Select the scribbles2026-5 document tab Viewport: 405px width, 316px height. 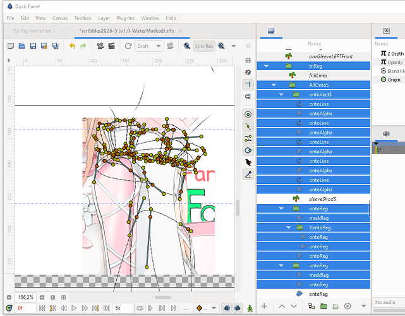(x=127, y=31)
